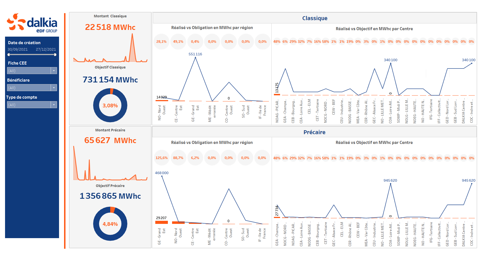Viewport: 486px width, 263px height.
Task: Click the 0,4% bubble in Classique region
Action: [x=195, y=42]
